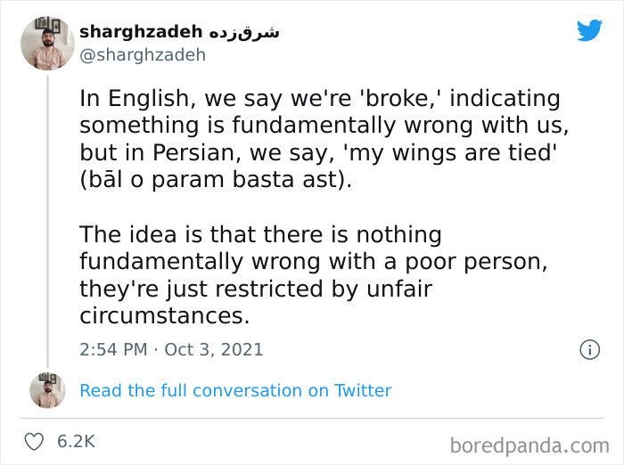This screenshot has width=624, height=465.
Task: Like the tweet with the heart icon
Action: tap(34, 441)
